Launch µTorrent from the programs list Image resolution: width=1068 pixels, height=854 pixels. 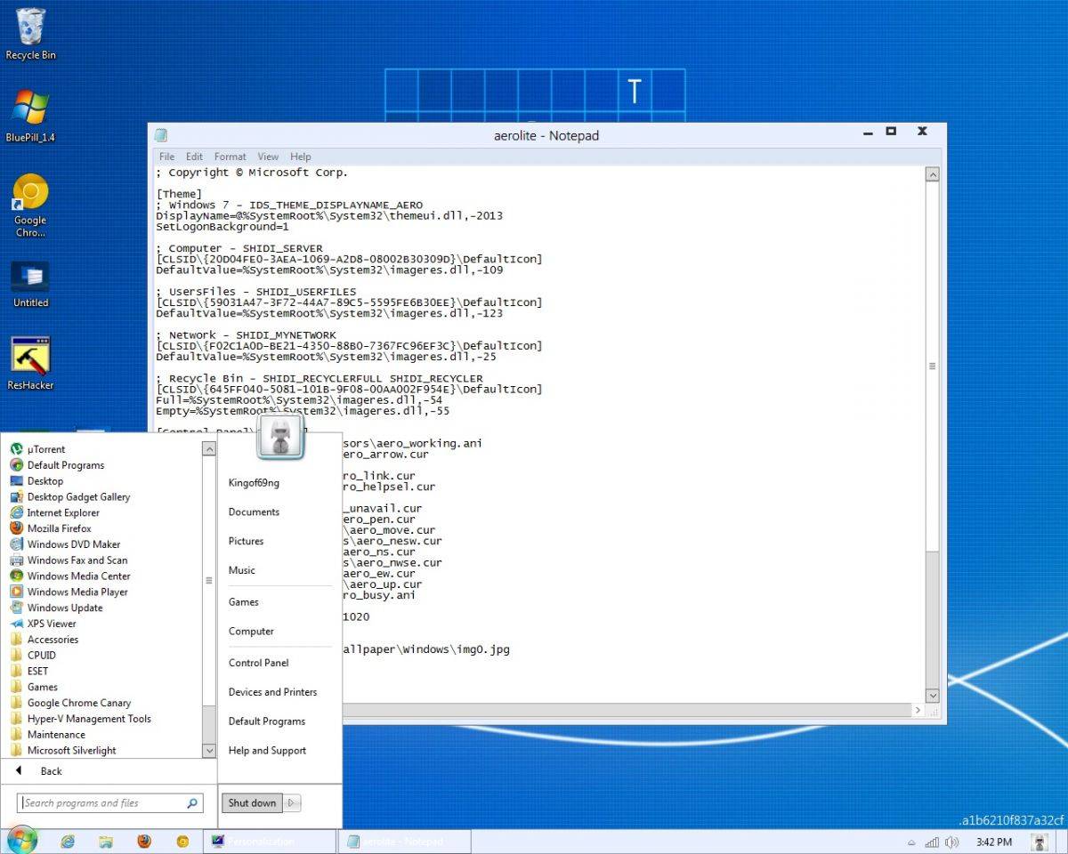[45, 449]
